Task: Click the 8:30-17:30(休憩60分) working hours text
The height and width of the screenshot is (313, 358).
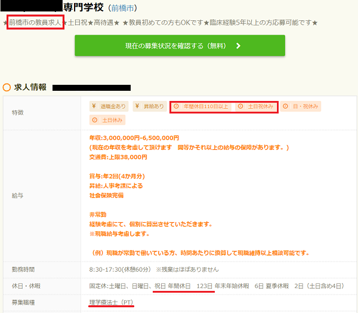Action: (120, 270)
